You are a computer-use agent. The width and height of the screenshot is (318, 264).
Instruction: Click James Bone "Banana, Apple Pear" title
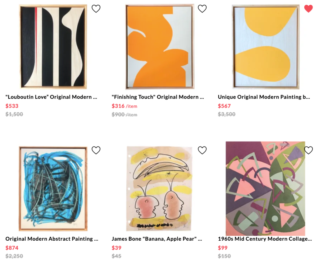(157, 239)
